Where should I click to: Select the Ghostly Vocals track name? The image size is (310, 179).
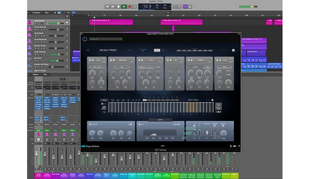coord(40,45)
